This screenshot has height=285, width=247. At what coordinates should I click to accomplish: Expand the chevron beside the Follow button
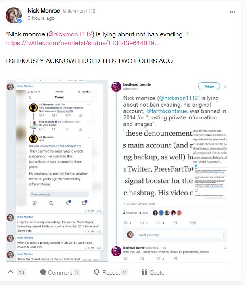point(225,87)
